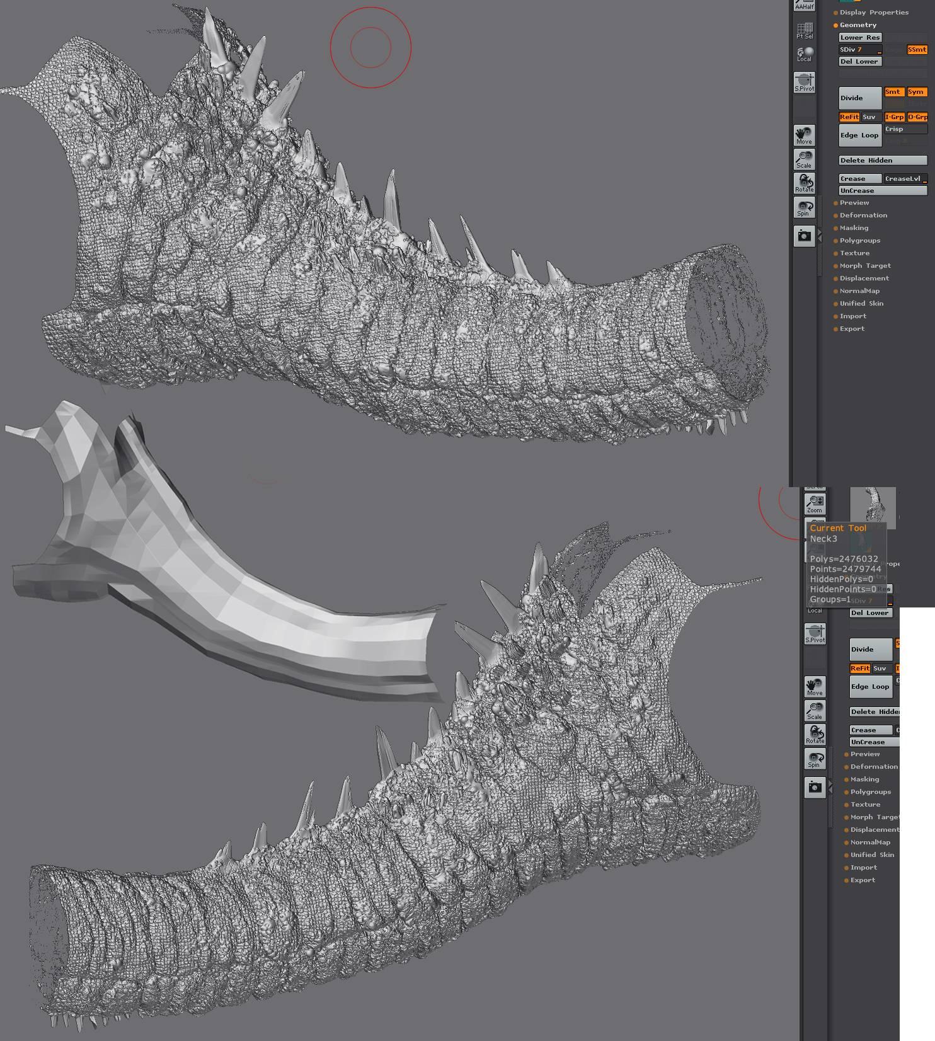Click the Scale icon in the lower toolbar
This screenshot has width=935, height=1041.
[x=815, y=710]
